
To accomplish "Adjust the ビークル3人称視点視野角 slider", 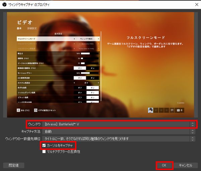I will click(x=90, y=63).
